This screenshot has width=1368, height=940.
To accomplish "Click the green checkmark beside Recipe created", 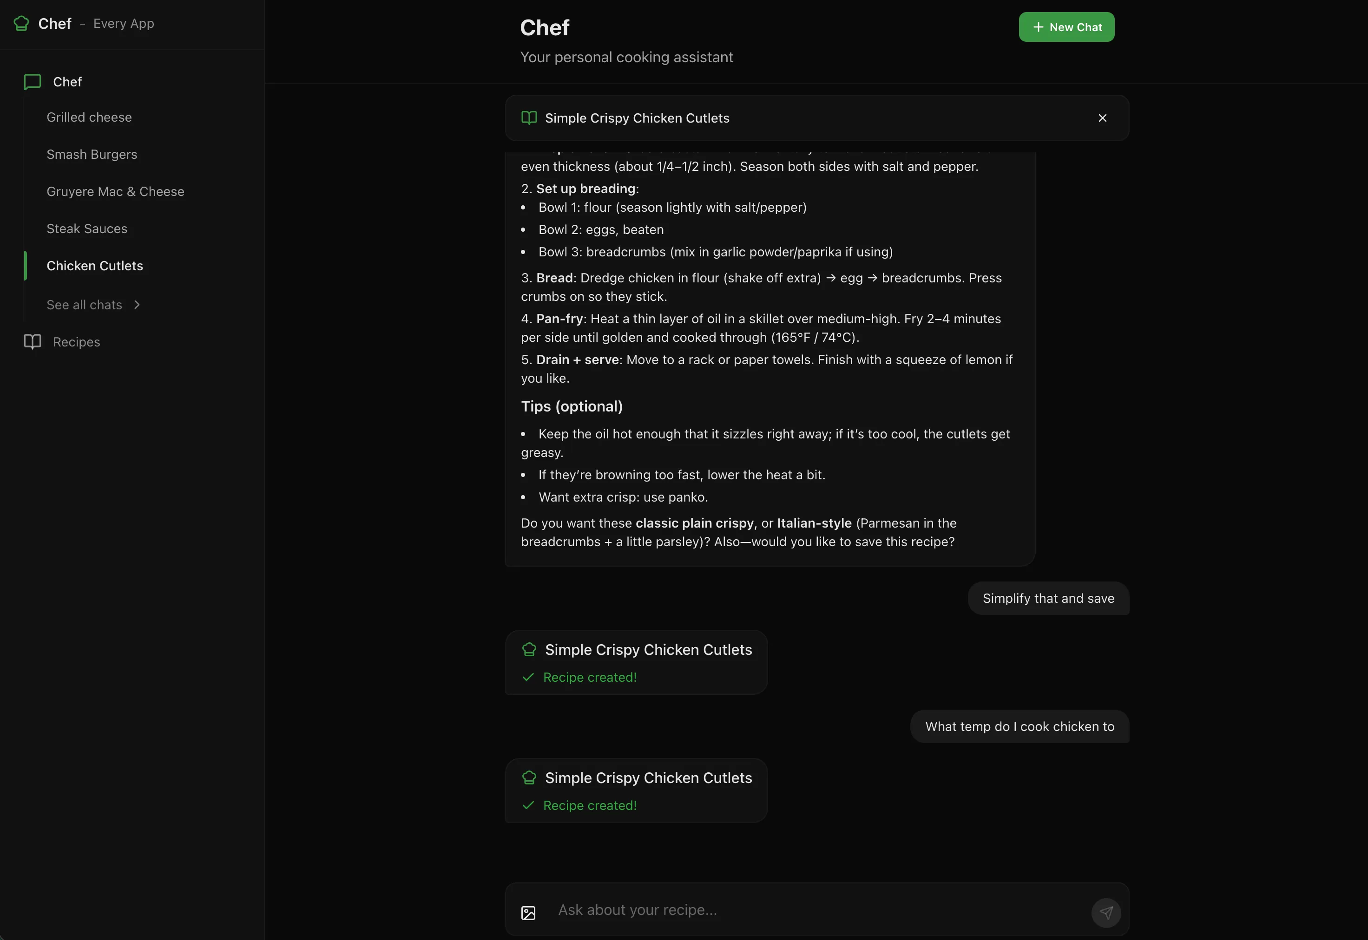I will tap(528, 677).
